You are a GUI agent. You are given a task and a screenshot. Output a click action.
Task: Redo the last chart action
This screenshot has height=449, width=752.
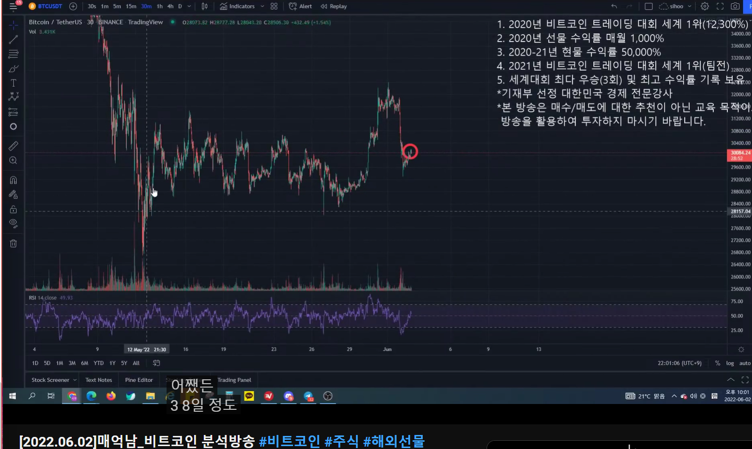tap(629, 6)
